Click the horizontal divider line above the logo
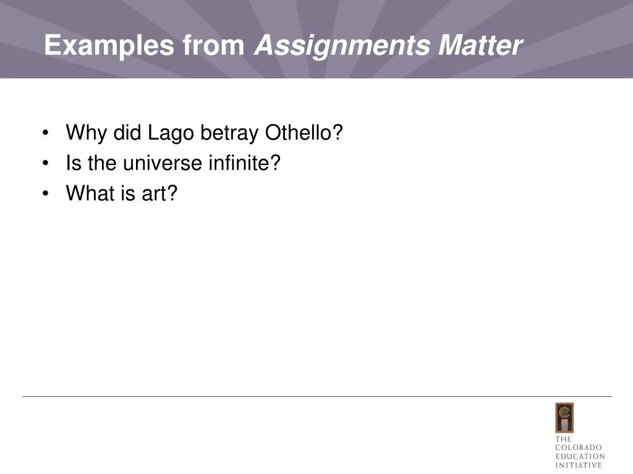 317,397
